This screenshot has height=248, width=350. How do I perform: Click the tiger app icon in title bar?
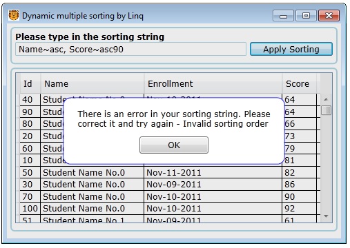[x=14, y=15]
